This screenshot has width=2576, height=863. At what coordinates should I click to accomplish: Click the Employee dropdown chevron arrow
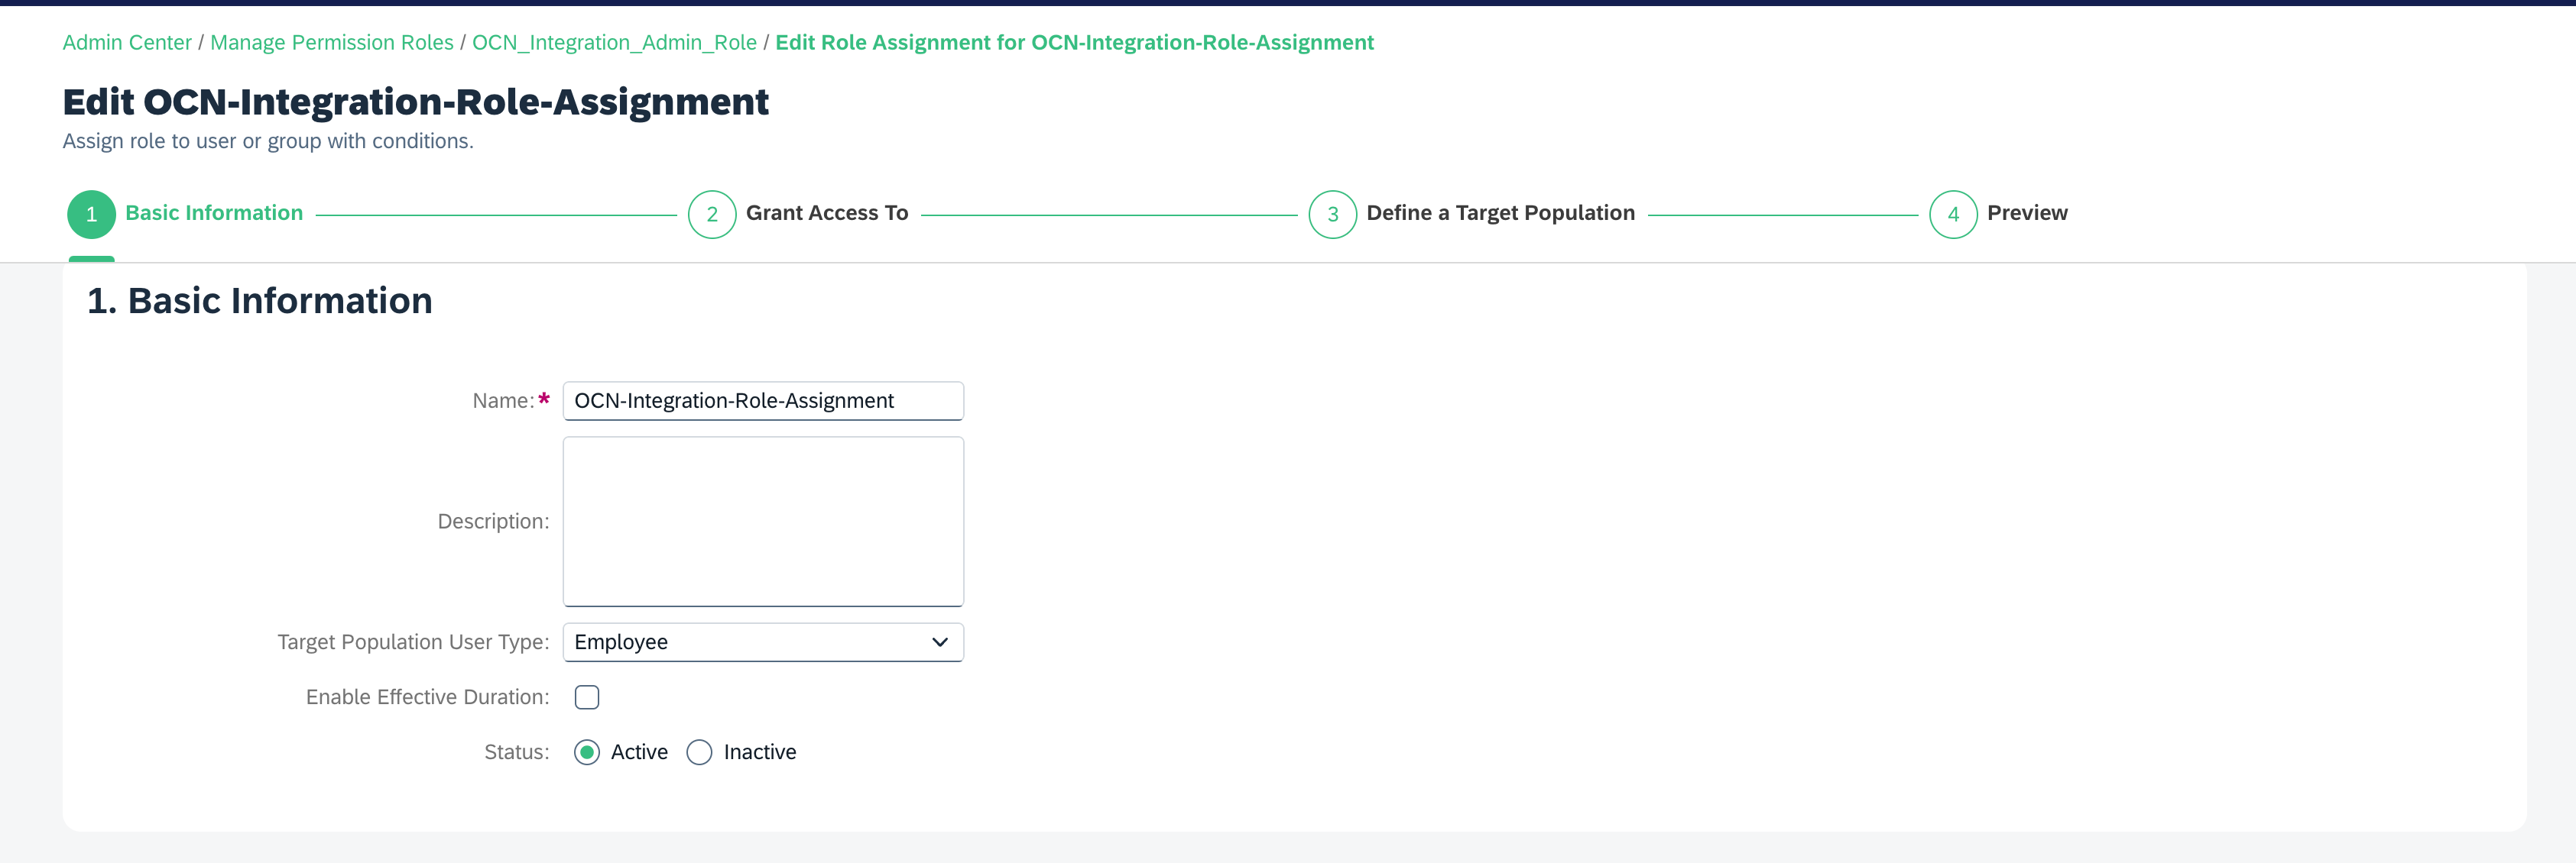point(939,642)
